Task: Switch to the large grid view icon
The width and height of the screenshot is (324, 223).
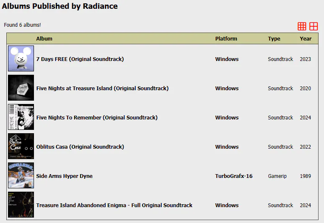Action: point(314,26)
